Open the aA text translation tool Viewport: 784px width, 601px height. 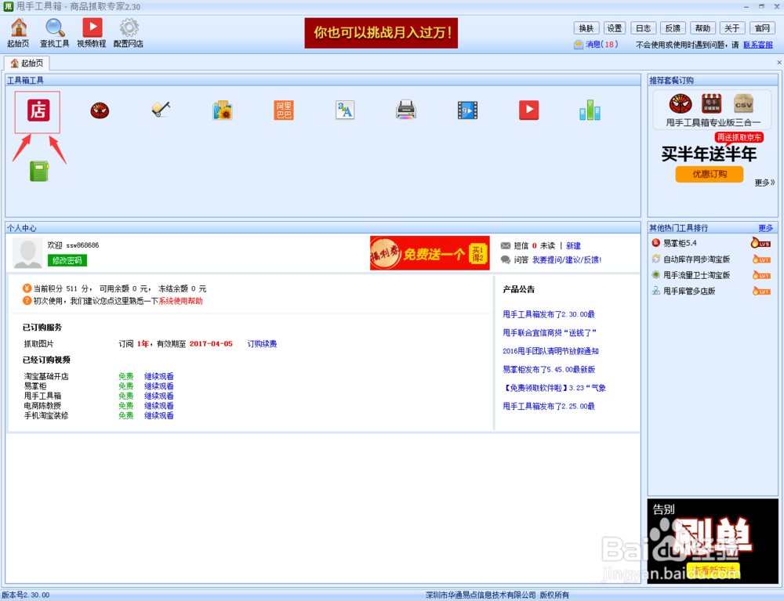click(x=344, y=110)
